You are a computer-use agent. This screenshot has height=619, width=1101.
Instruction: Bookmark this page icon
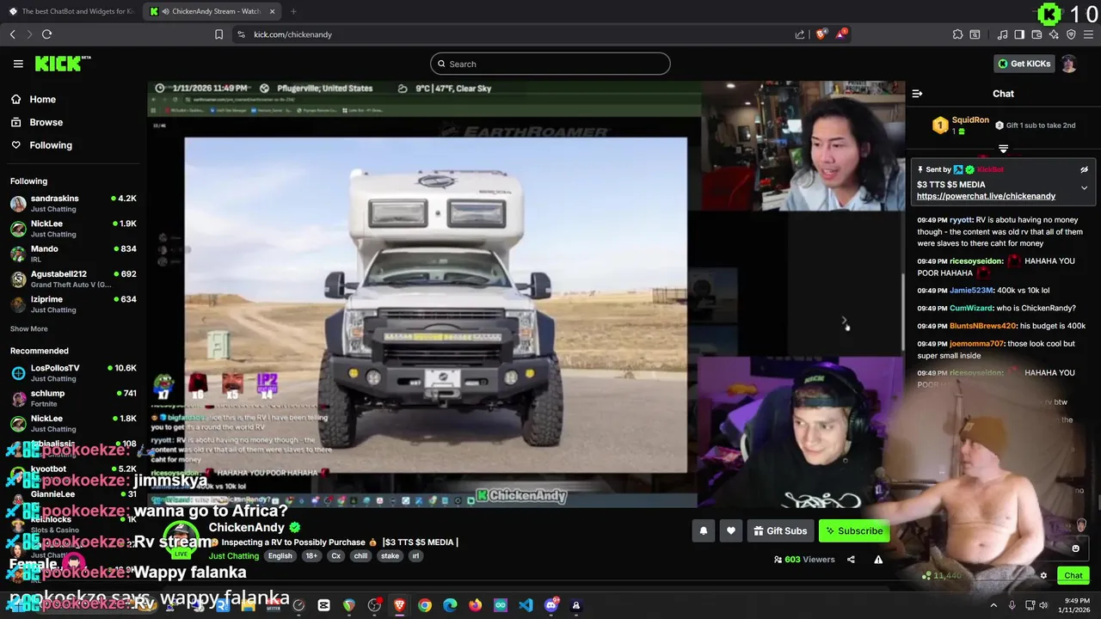(218, 34)
